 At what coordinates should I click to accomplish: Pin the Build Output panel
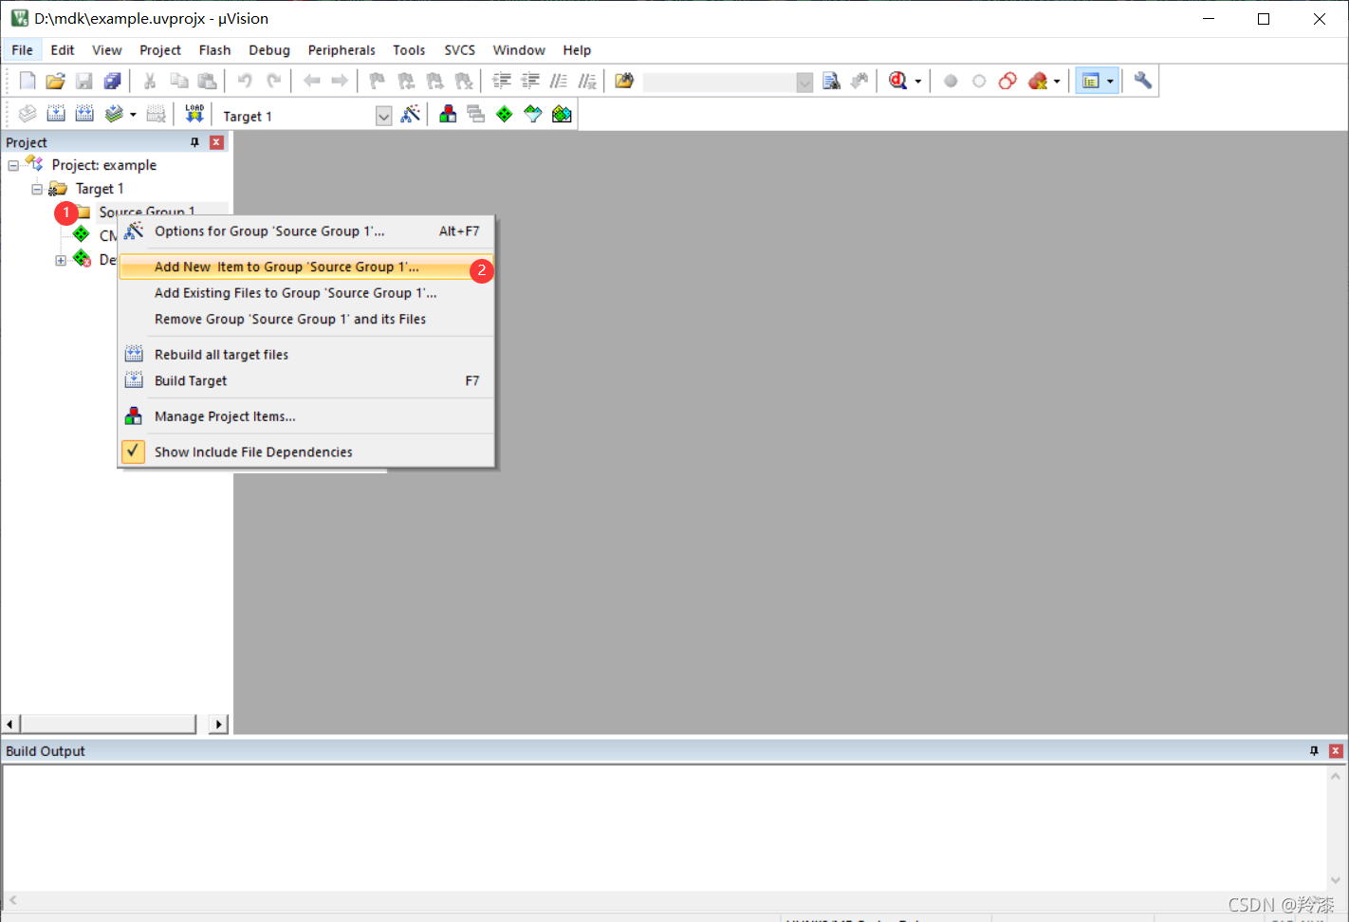click(x=1314, y=750)
